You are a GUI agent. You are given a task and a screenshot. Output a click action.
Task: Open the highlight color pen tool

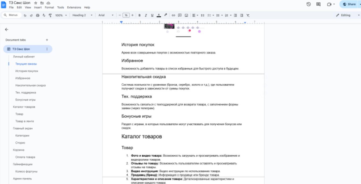coord(165,15)
